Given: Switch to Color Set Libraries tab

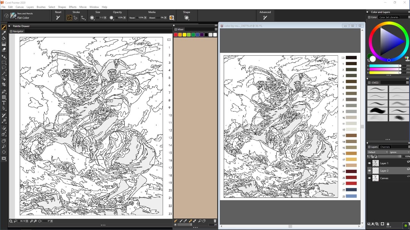Looking at the screenshot, I should tap(389, 17).
